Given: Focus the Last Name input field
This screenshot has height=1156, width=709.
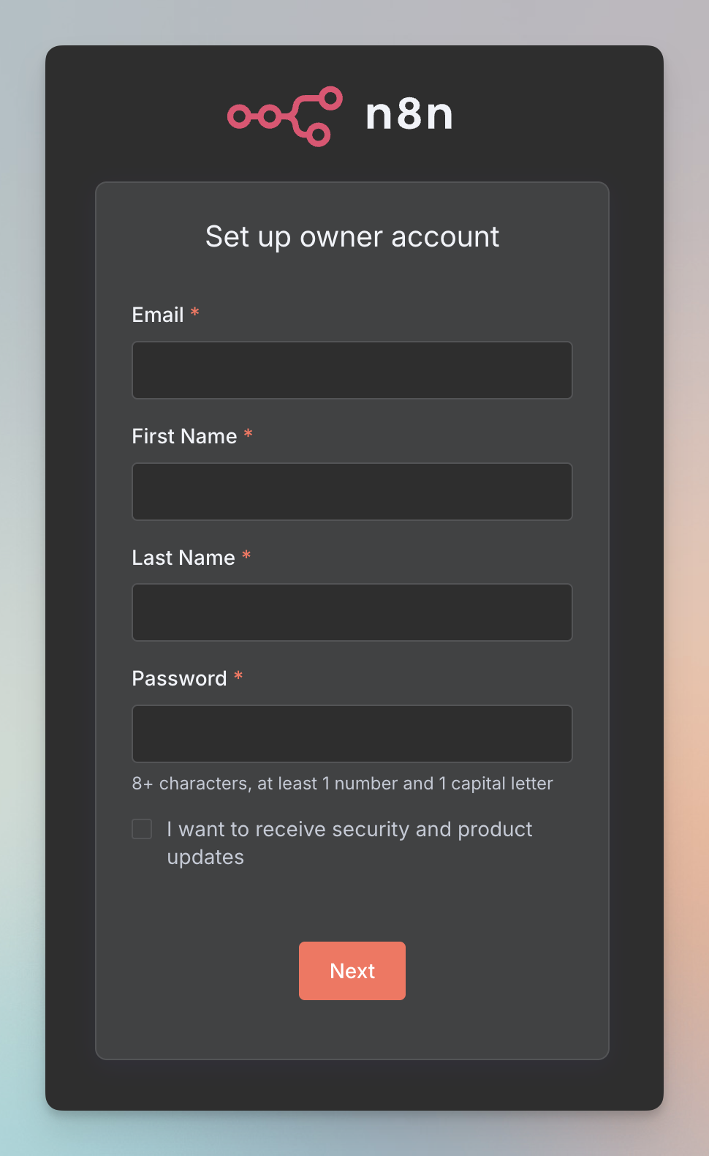Looking at the screenshot, I should (352, 612).
